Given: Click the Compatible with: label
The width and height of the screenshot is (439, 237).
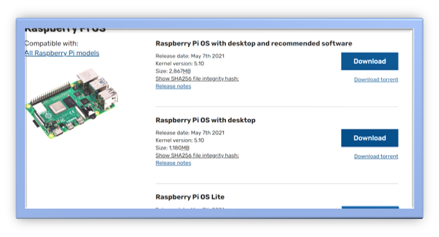Looking at the screenshot, I should point(51,43).
